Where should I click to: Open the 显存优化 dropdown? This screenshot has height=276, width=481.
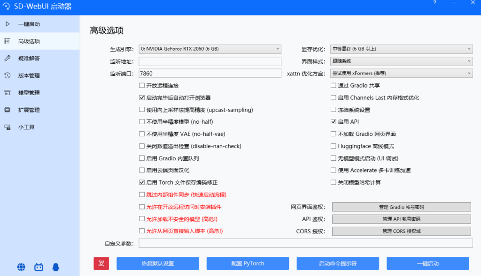(x=402, y=48)
